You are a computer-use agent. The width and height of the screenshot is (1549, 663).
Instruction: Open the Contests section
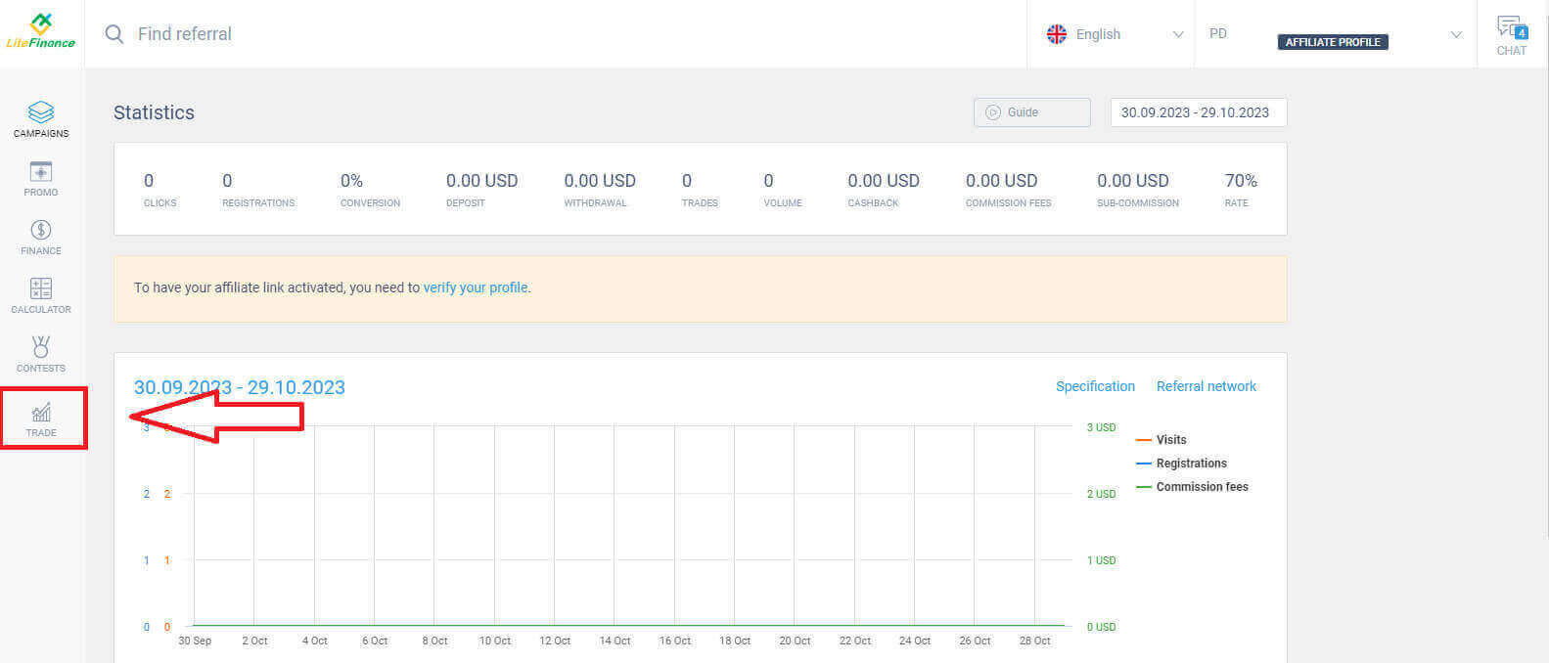(41, 354)
